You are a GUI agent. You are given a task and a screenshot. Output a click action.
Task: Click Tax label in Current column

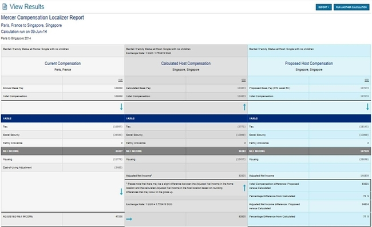(5, 126)
